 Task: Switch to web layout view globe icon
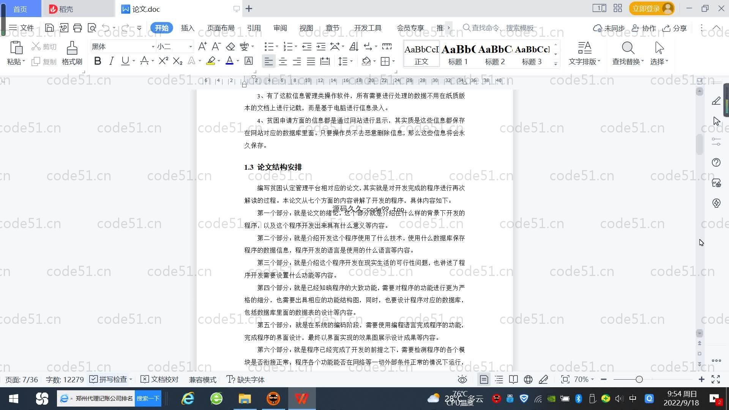pyautogui.click(x=528, y=379)
